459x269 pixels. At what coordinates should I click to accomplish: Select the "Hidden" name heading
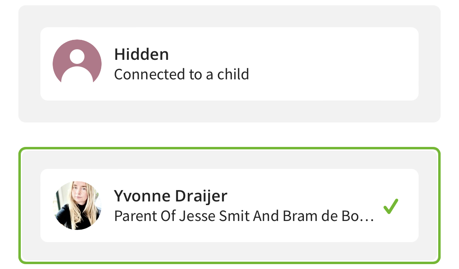(x=142, y=54)
